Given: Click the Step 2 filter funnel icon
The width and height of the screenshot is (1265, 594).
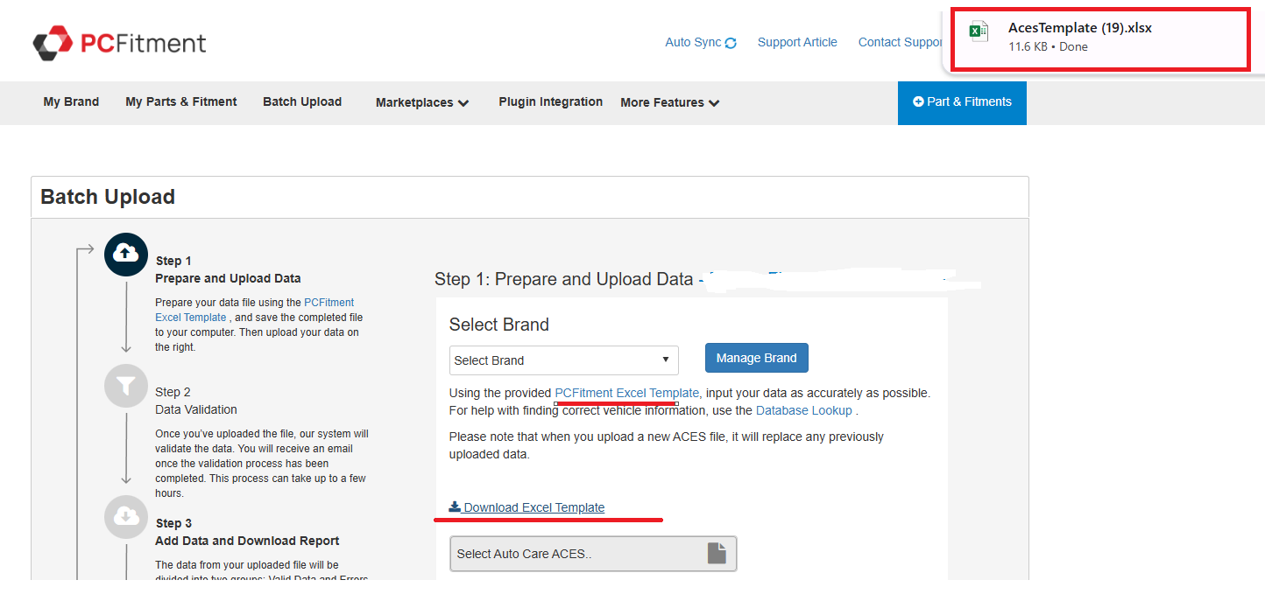Looking at the screenshot, I should pos(126,386).
